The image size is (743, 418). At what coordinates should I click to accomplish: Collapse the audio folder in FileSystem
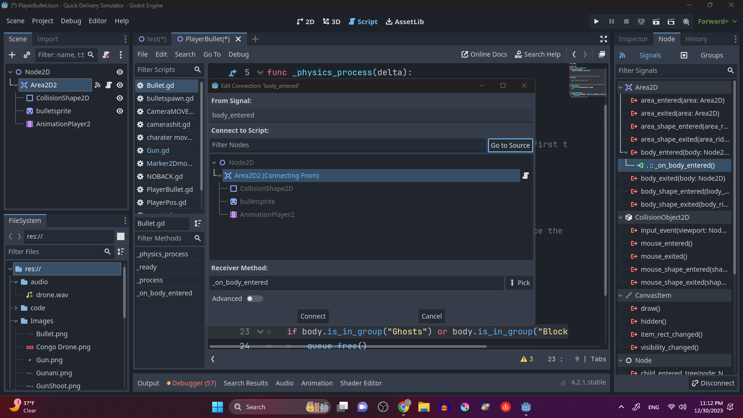coord(16,282)
